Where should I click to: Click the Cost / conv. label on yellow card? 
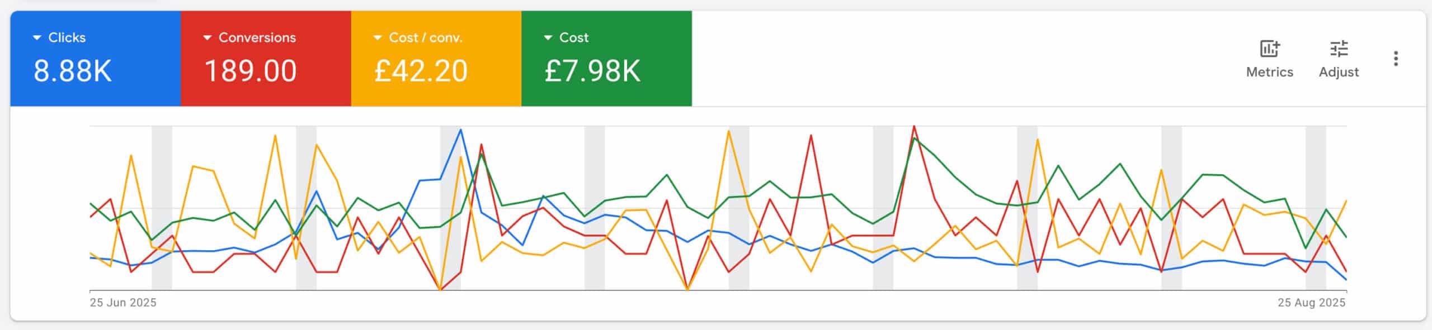pyautogui.click(x=426, y=37)
